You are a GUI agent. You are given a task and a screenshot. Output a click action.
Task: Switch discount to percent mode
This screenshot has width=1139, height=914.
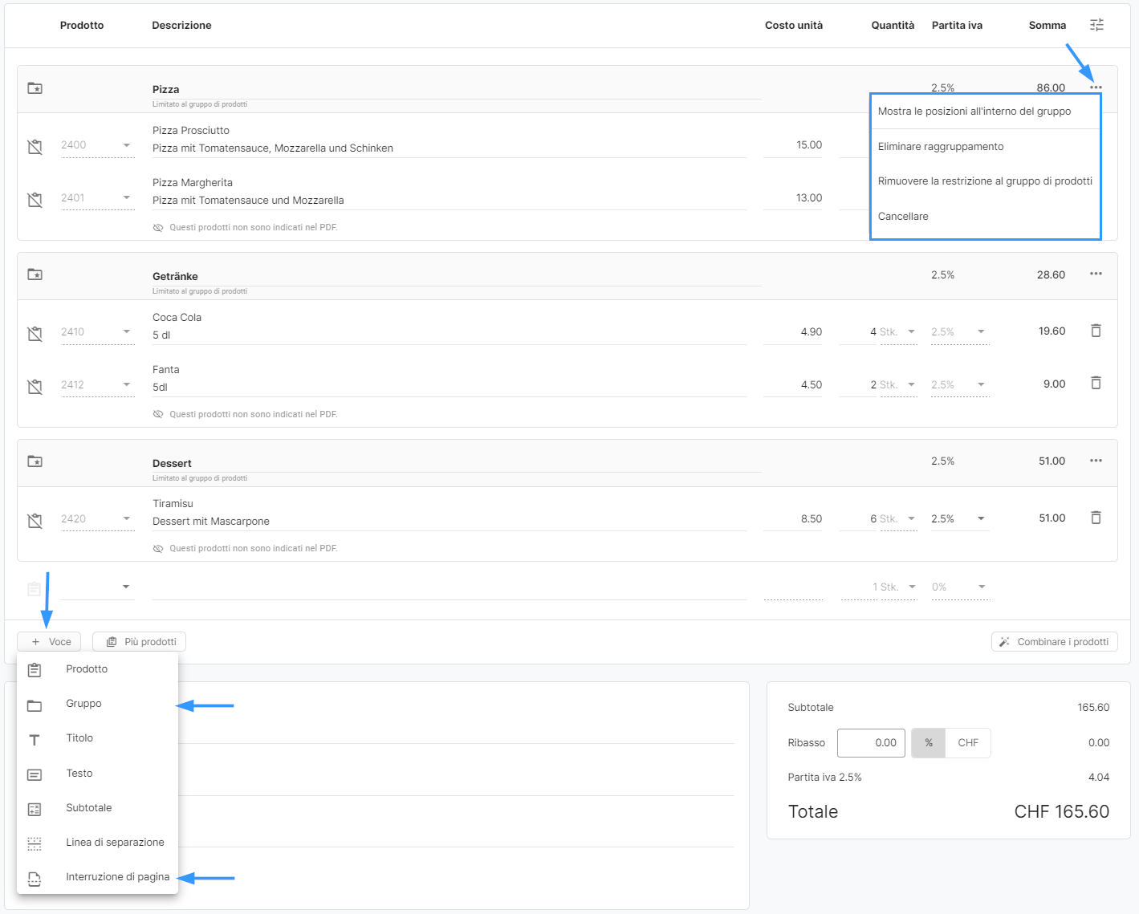pyautogui.click(x=929, y=743)
